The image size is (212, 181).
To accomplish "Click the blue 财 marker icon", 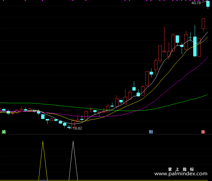I will [x=151, y=132].
